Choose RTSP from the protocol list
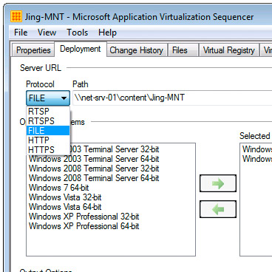Viewport: 272px width, 272px height. click(48, 112)
